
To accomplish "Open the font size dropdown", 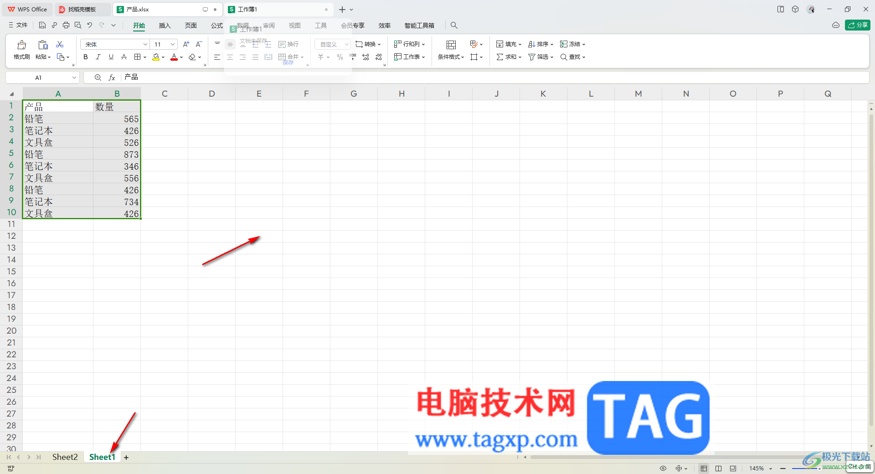I will 173,44.
